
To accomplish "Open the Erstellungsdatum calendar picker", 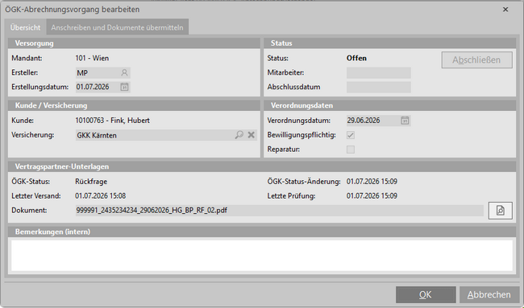I will (124, 87).
